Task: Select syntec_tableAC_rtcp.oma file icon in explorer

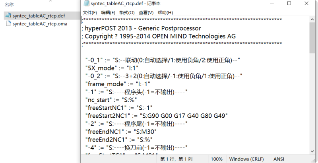Action: 8,23
